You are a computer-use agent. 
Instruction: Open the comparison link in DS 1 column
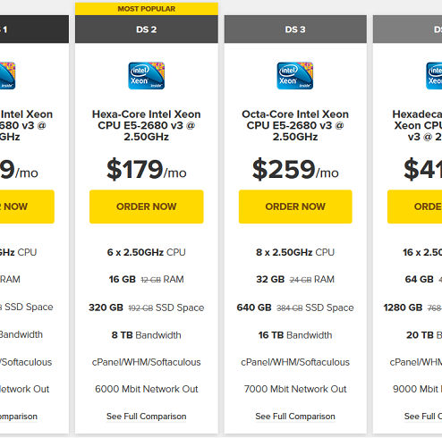point(19,417)
